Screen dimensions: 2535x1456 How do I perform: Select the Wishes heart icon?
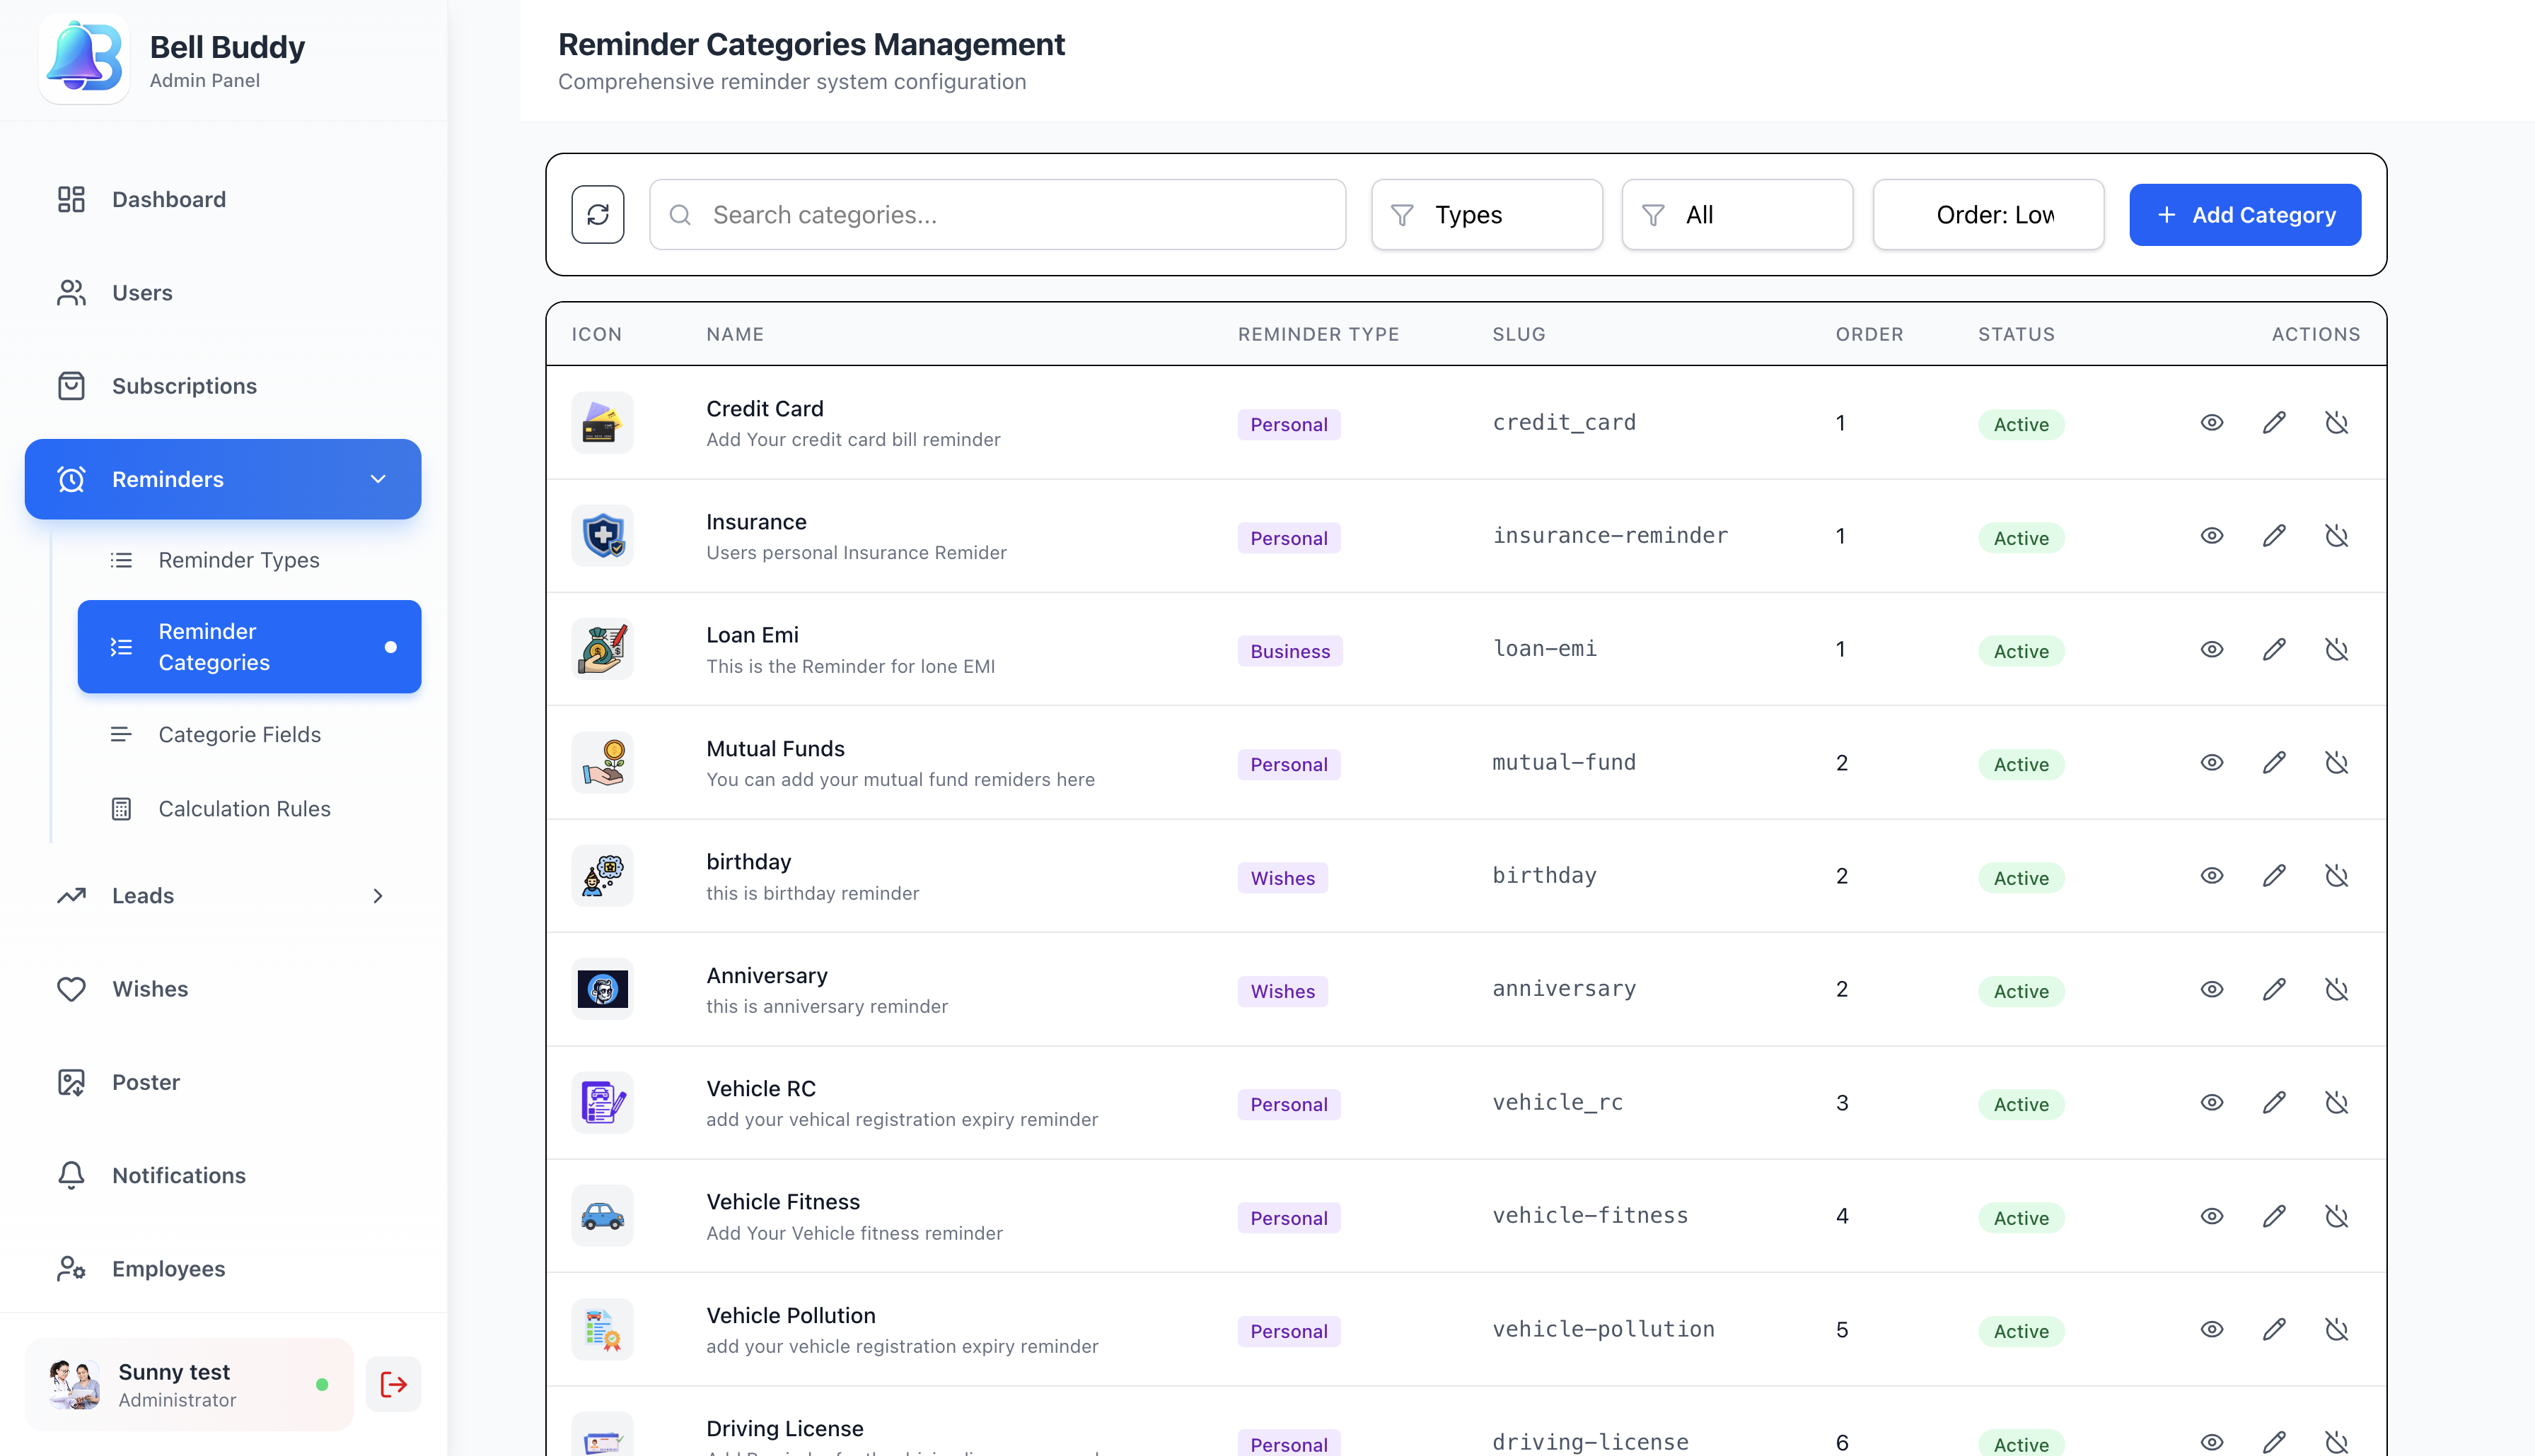pyautogui.click(x=71, y=988)
